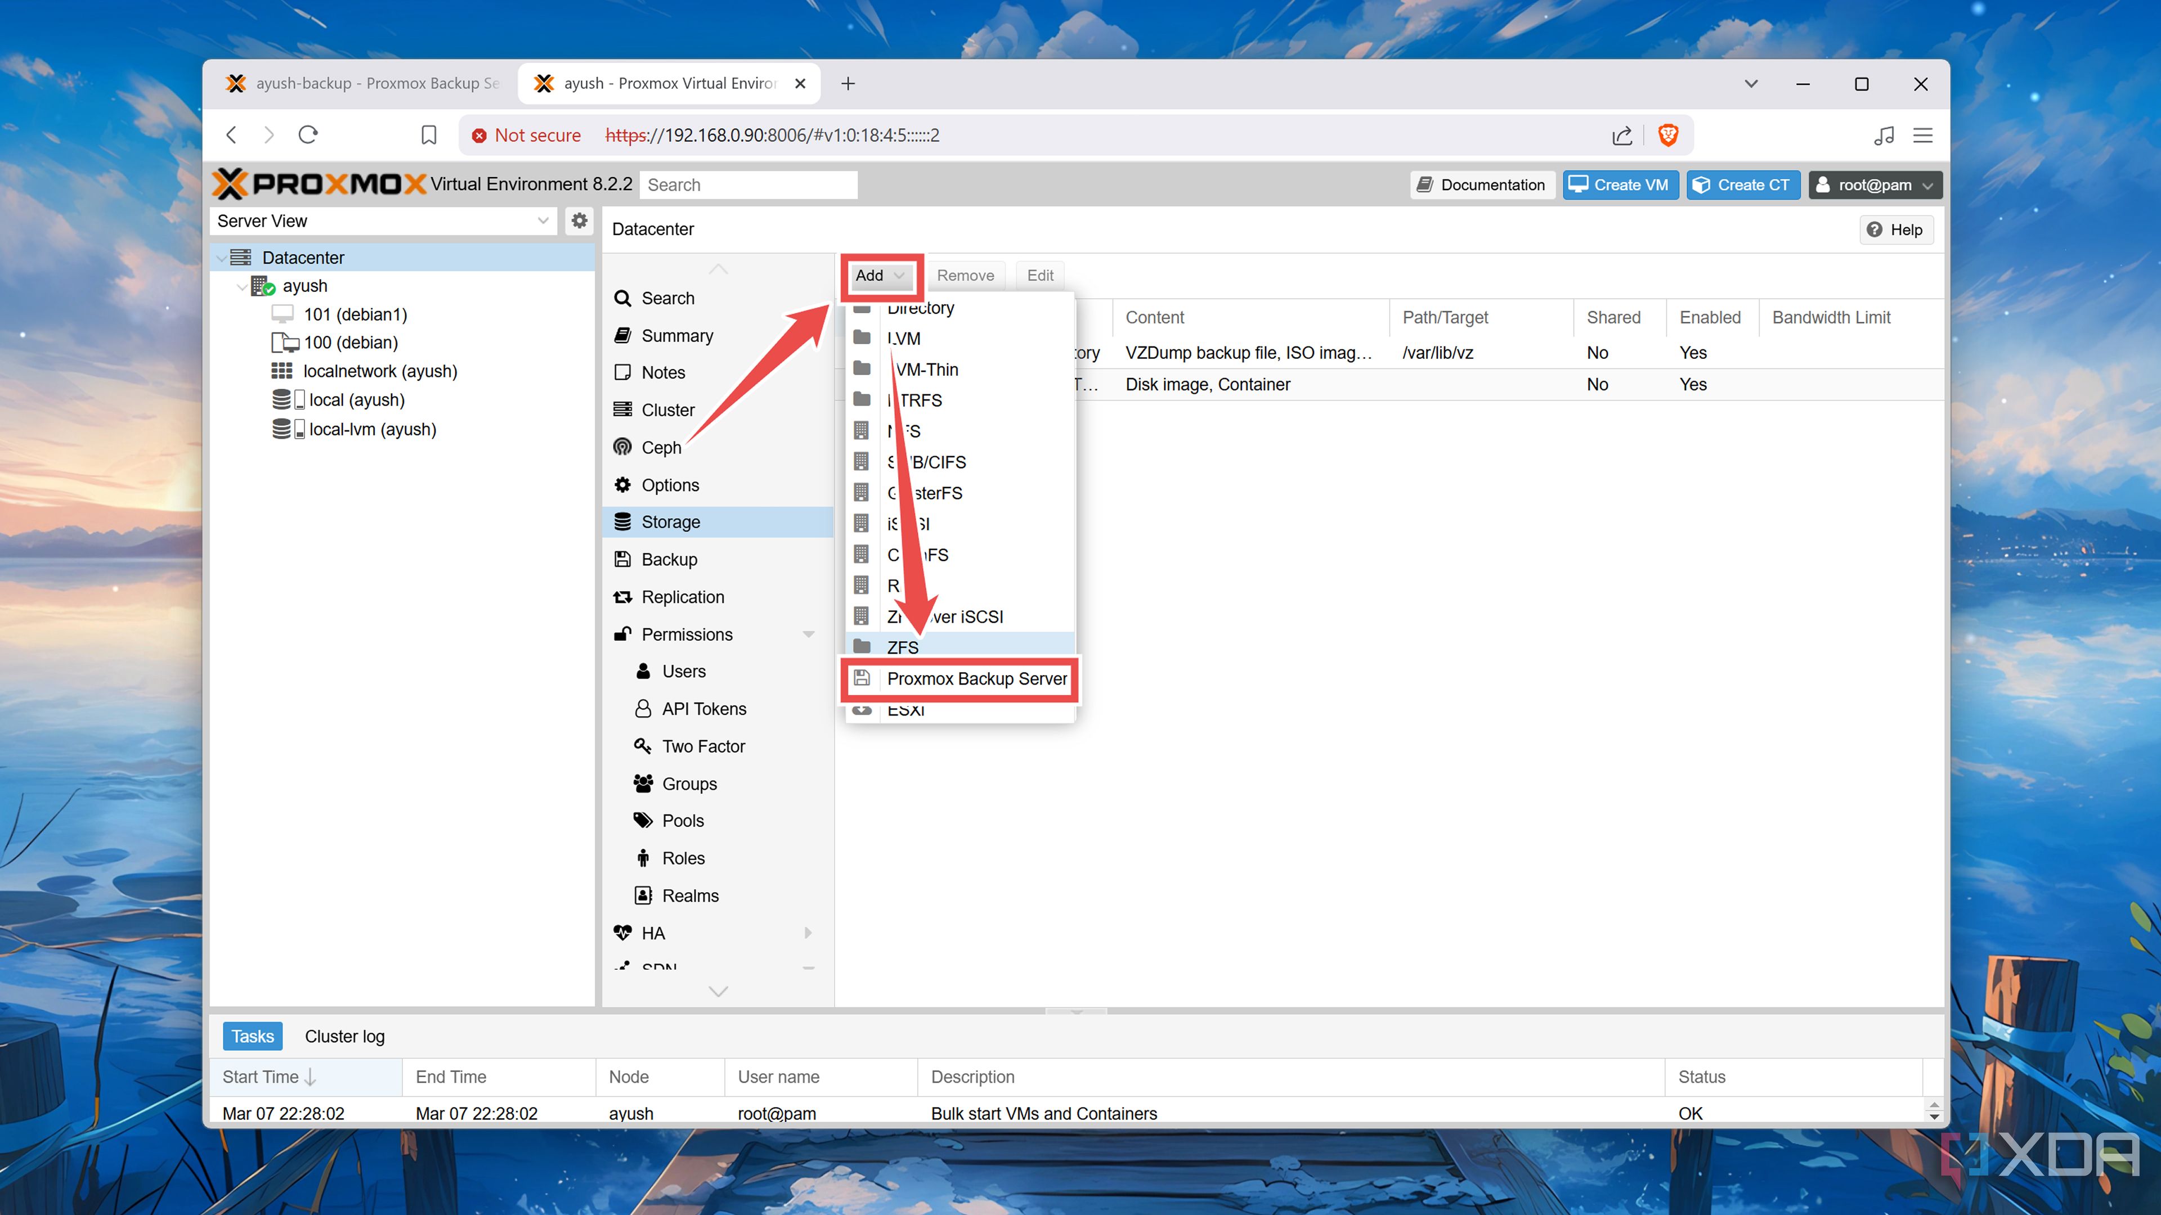
Task: Switch to the Cluster log tab
Action: [x=344, y=1036]
